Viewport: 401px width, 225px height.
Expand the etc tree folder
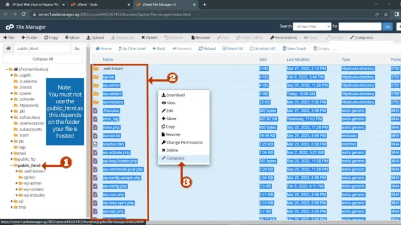tap(11, 141)
